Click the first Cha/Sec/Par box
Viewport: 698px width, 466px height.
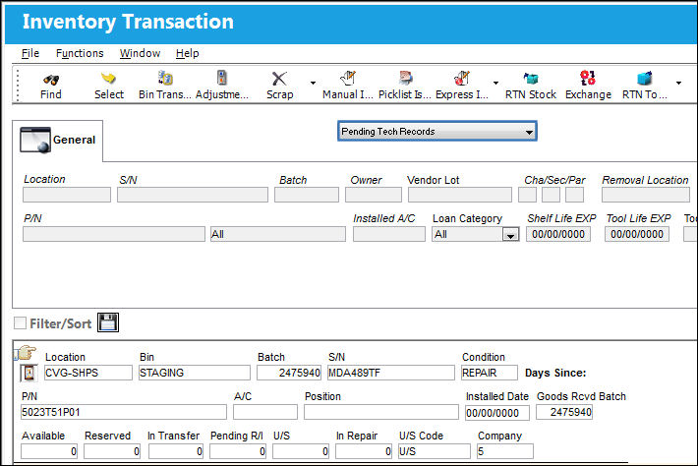(528, 195)
